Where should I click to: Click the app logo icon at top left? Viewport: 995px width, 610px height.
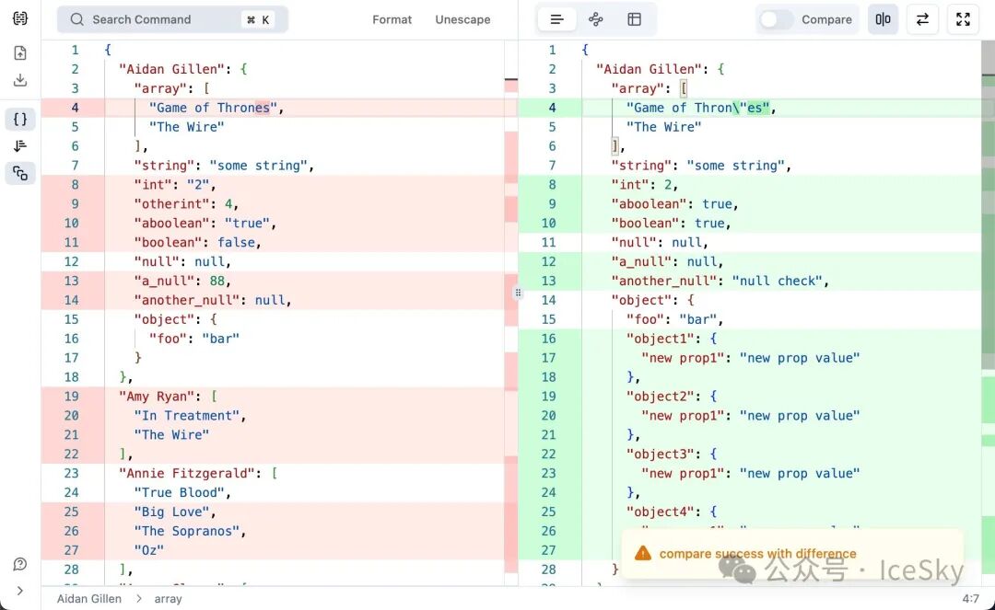[x=20, y=19]
